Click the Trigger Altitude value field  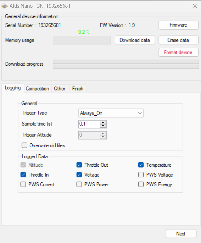click(89, 135)
